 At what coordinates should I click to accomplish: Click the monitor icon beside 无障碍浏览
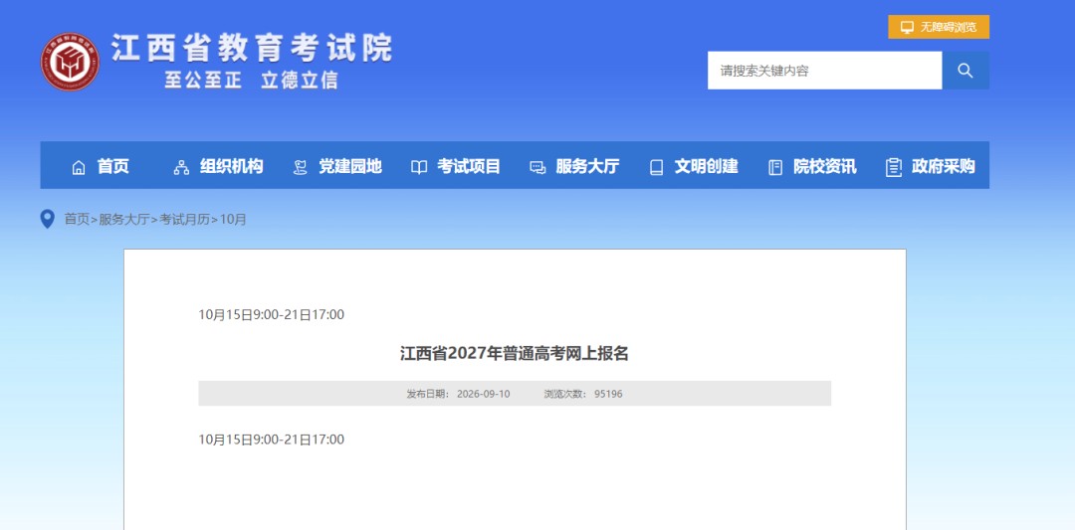907,28
